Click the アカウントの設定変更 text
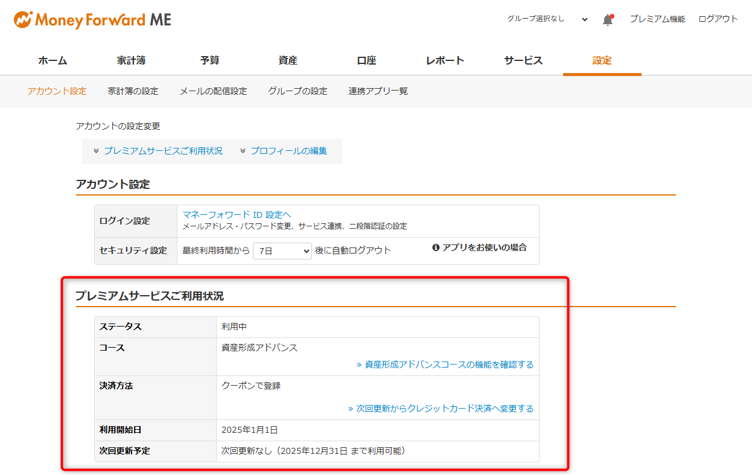This screenshot has height=475, width=752. pos(118,126)
